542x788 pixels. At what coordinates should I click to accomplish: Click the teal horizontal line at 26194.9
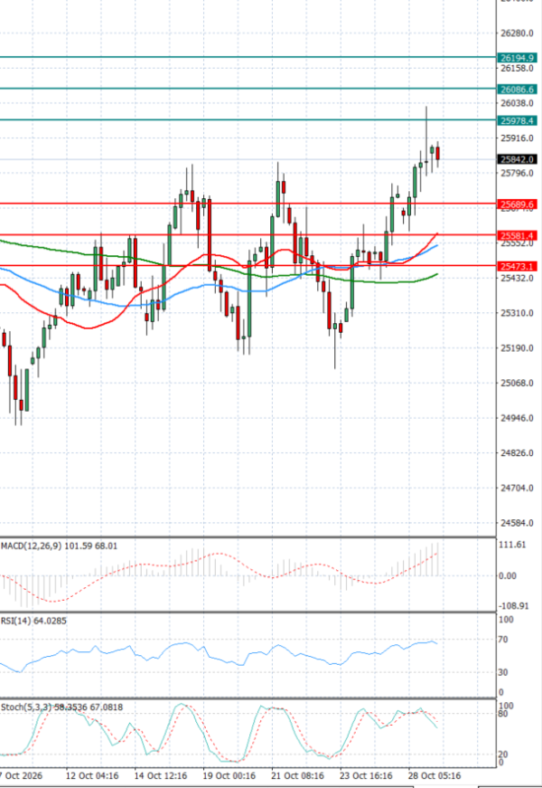click(248, 57)
